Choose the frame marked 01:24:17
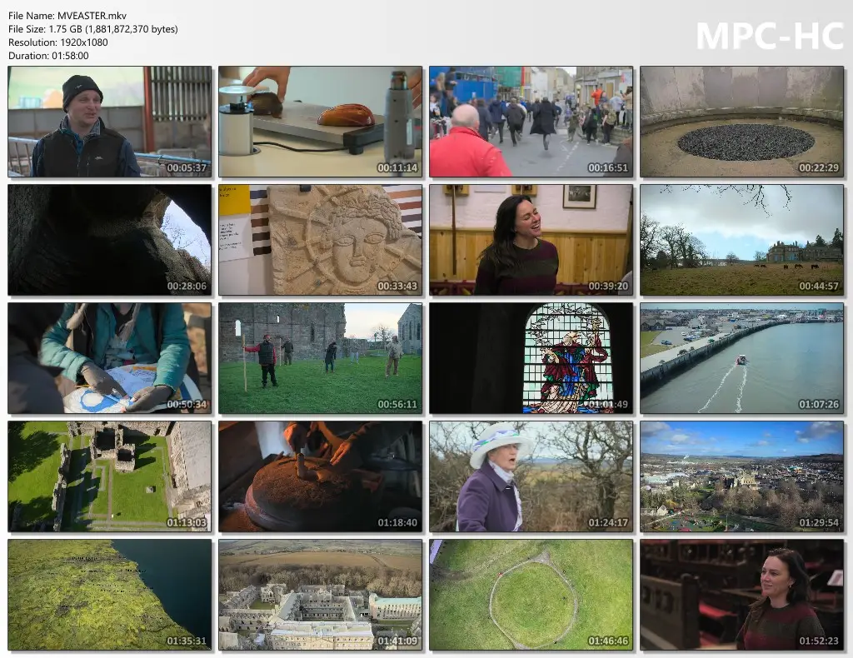This screenshot has height=658, width=853. 531,476
